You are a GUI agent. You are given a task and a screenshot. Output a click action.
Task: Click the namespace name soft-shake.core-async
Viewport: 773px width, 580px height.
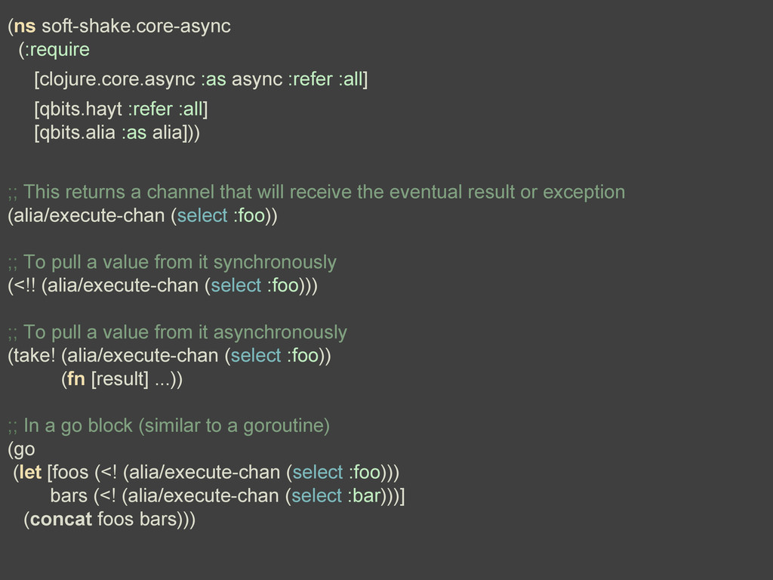(136, 26)
